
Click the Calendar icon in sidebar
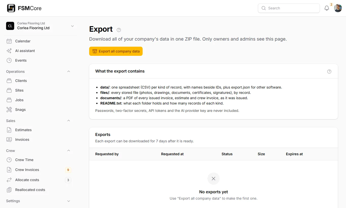[x=9, y=41]
